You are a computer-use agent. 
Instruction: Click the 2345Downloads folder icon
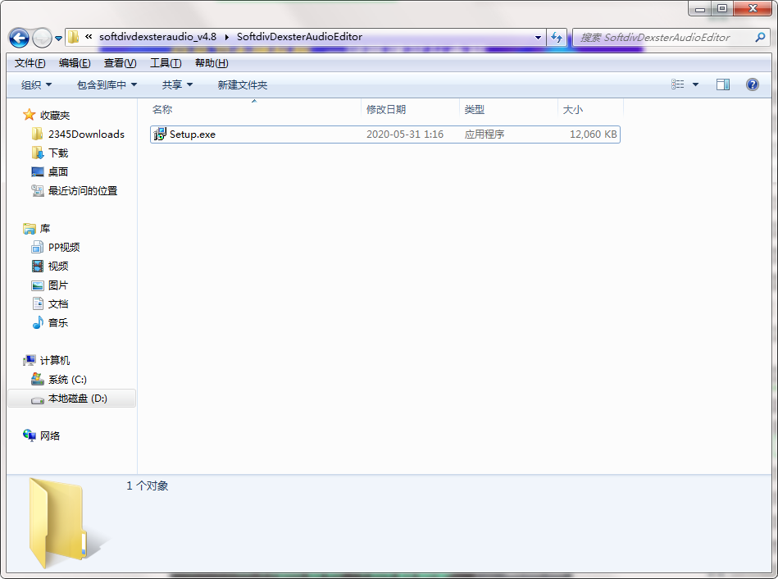37,134
